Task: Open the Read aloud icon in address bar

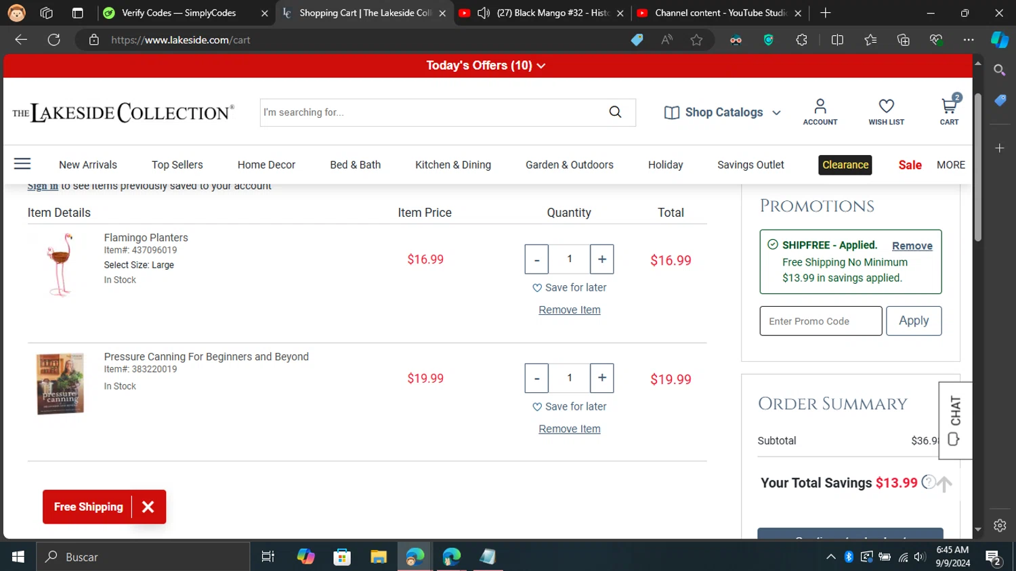Action: click(x=667, y=40)
